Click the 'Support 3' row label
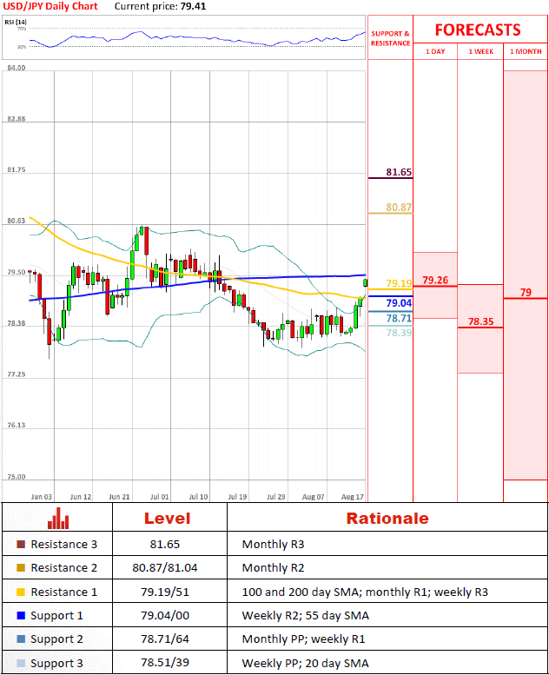The image size is (549, 675). point(56,663)
